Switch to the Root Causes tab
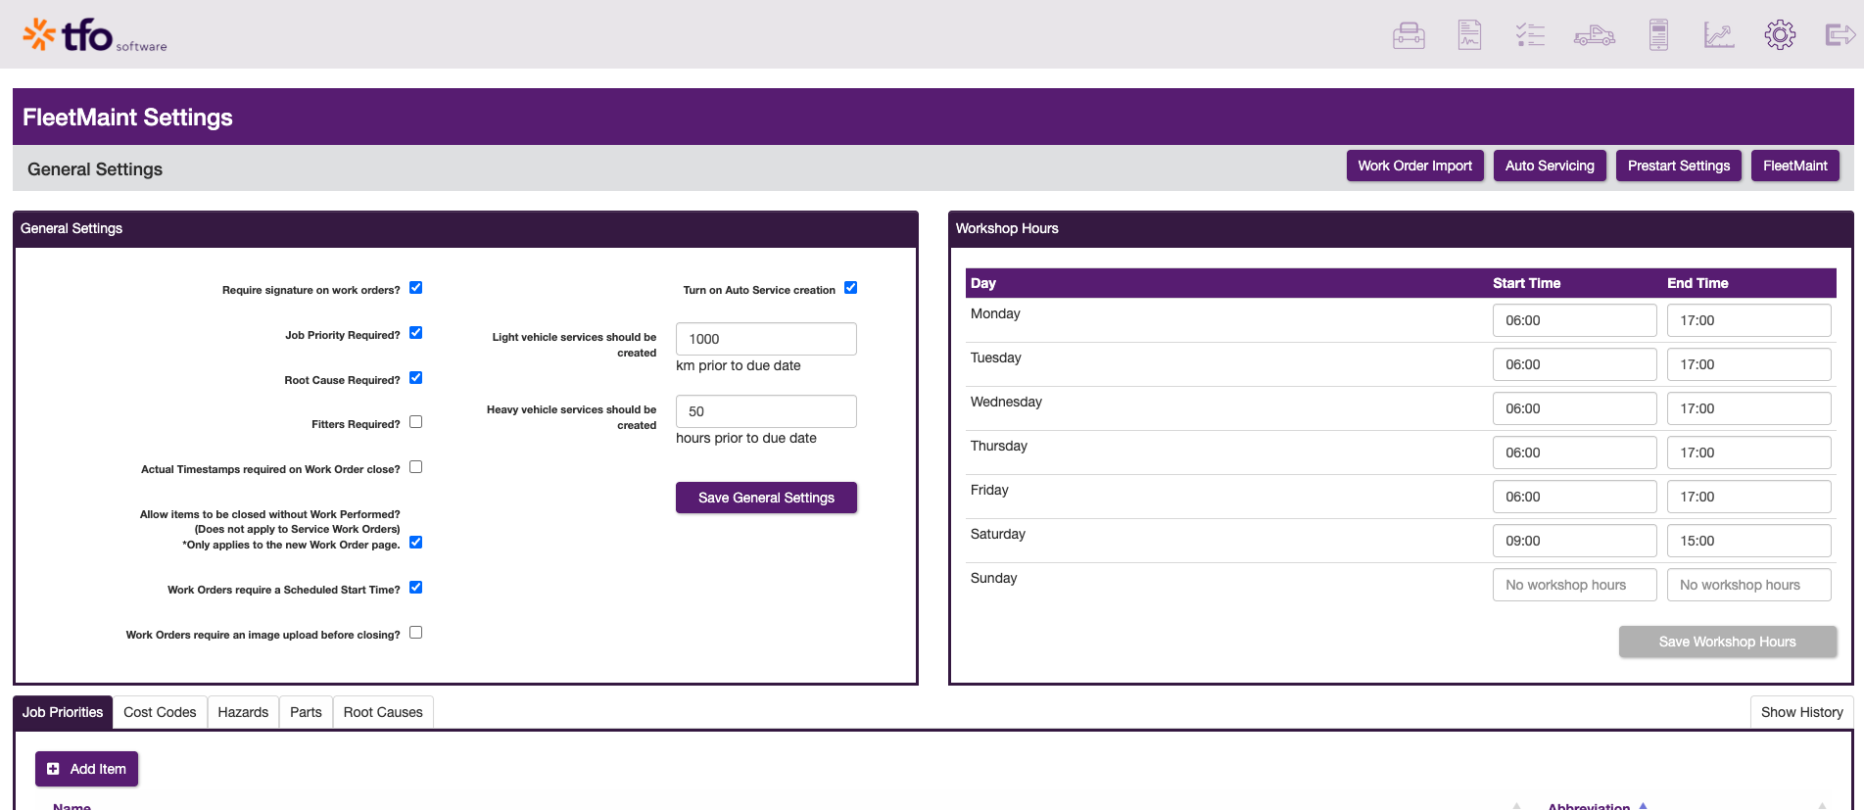The image size is (1864, 810). click(383, 712)
